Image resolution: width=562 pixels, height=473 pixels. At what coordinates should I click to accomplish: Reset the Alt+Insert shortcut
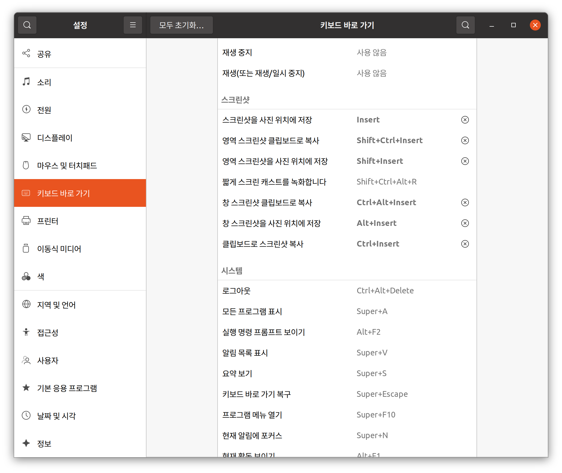coord(465,223)
